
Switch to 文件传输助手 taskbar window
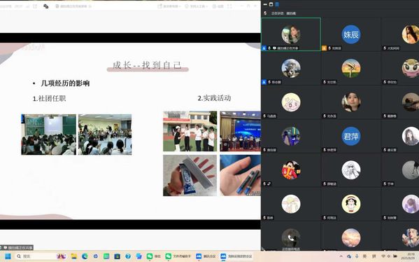(178, 256)
